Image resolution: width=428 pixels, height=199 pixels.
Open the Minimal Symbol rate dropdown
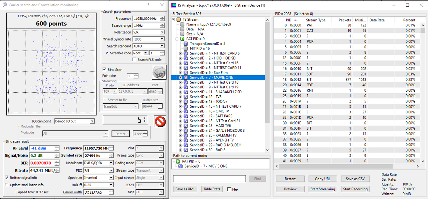coord(162,39)
